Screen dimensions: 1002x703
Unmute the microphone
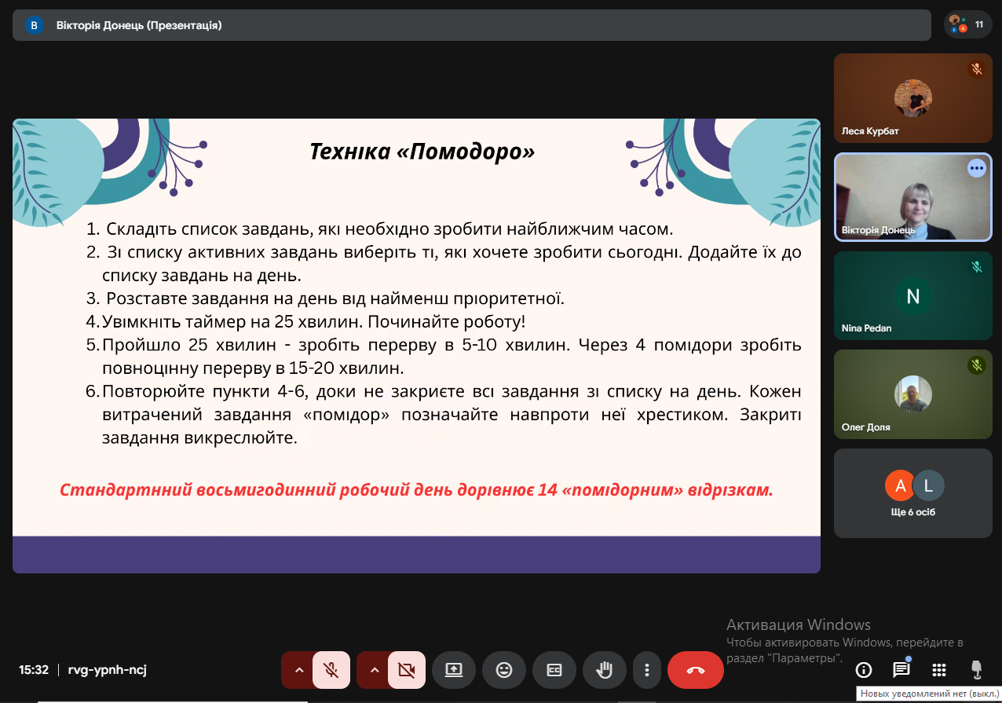coord(331,670)
